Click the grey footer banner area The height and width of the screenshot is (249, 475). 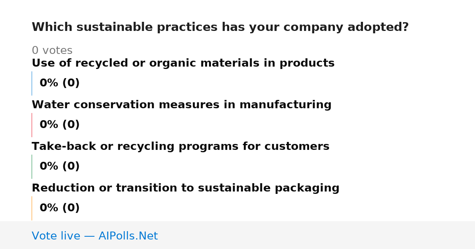tap(237, 235)
